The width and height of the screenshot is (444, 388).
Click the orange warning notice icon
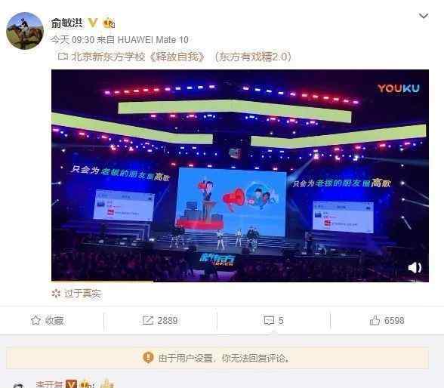click(x=148, y=358)
